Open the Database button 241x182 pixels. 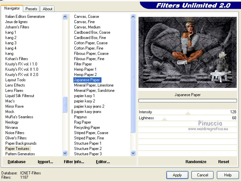click(x=17, y=162)
